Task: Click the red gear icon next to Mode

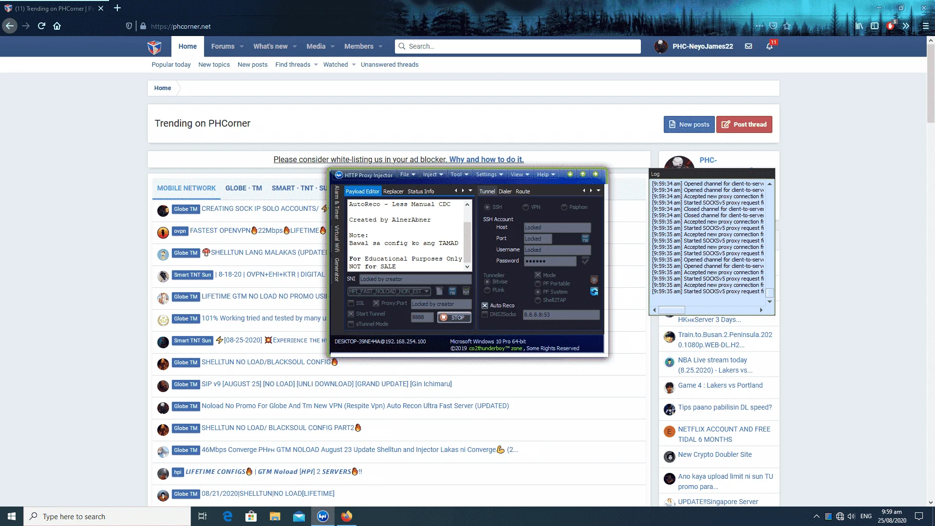Action: [x=594, y=280]
